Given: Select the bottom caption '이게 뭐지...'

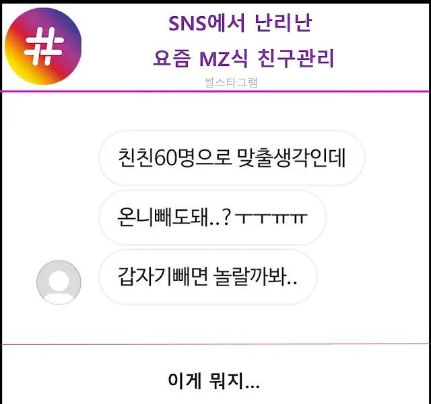Looking at the screenshot, I should coord(213,381).
